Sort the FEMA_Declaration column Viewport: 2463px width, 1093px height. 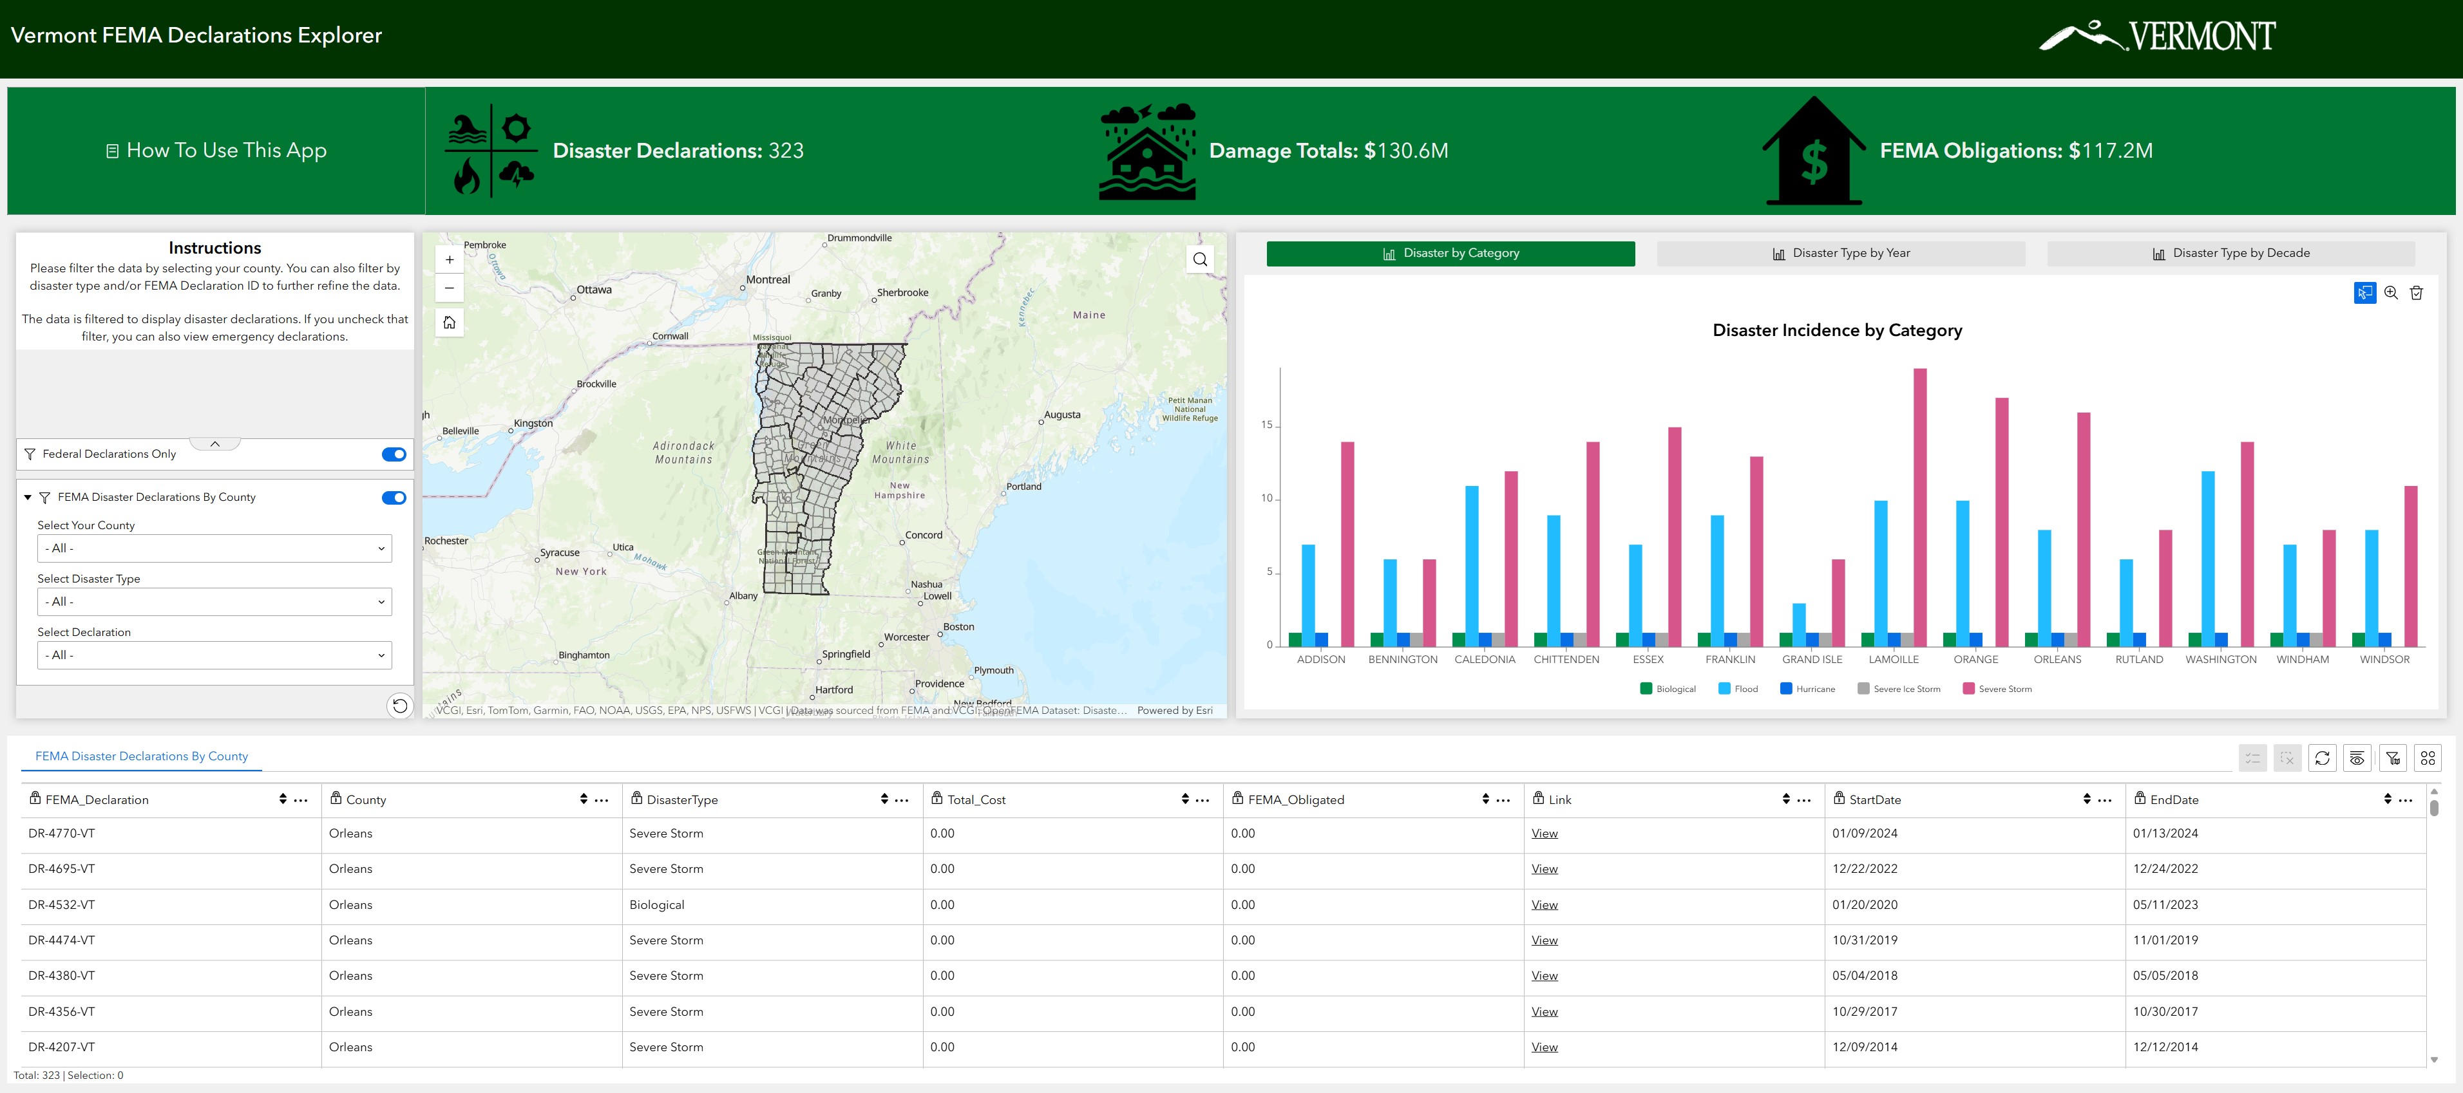(283, 799)
